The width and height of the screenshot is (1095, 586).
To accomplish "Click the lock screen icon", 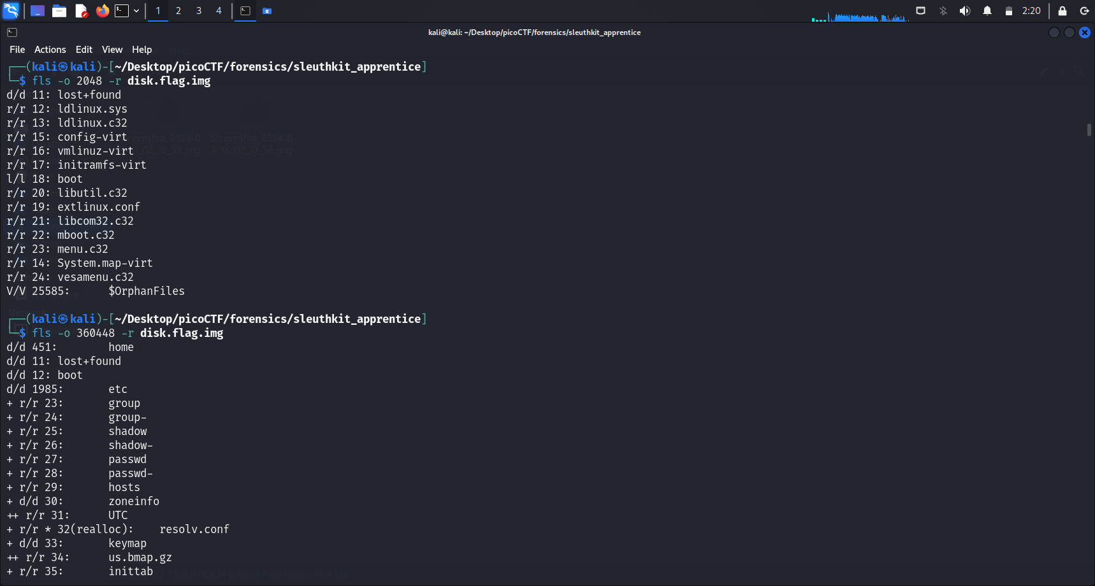I will coord(1062,11).
